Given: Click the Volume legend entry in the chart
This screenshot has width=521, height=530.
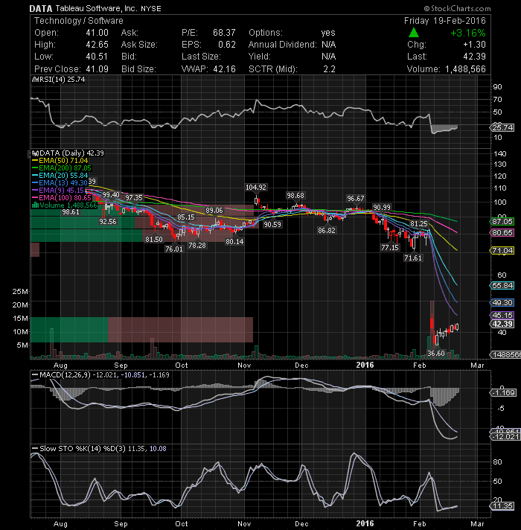Looking at the screenshot, I should point(64,205).
